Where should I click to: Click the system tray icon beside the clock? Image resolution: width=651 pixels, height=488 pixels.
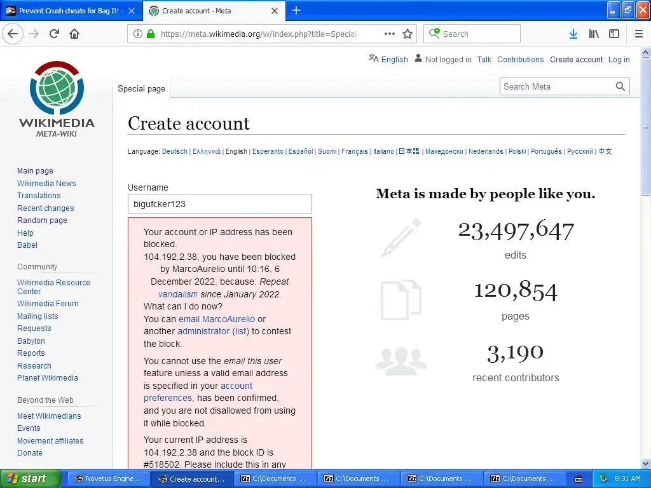pos(604,478)
